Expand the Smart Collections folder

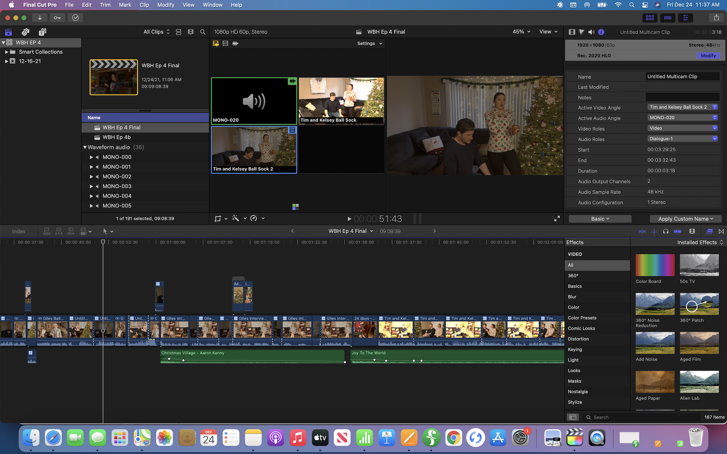click(x=6, y=52)
